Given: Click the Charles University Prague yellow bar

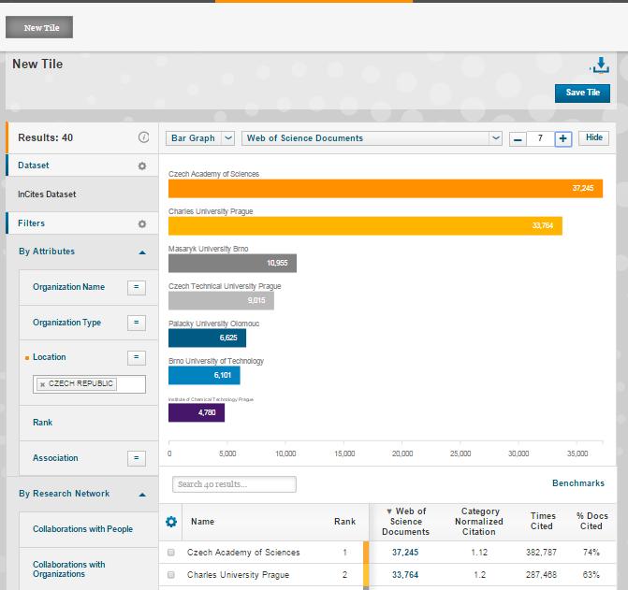Looking at the screenshot, I should (x=365, y=226).
